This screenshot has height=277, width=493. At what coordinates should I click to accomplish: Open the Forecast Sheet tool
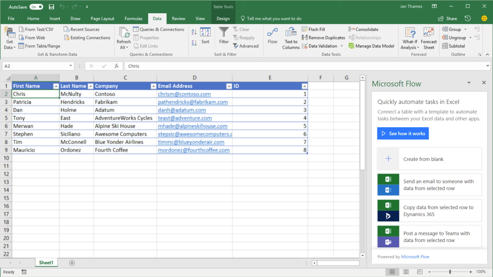[x=429, y=37]
